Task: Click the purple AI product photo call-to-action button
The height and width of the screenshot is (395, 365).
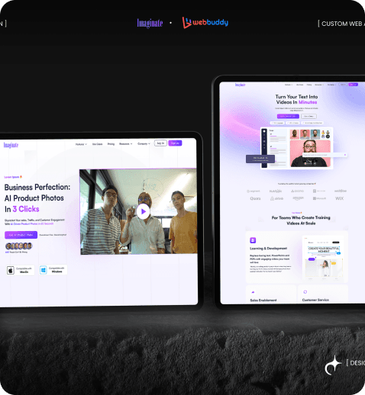Action: [21, 235]
